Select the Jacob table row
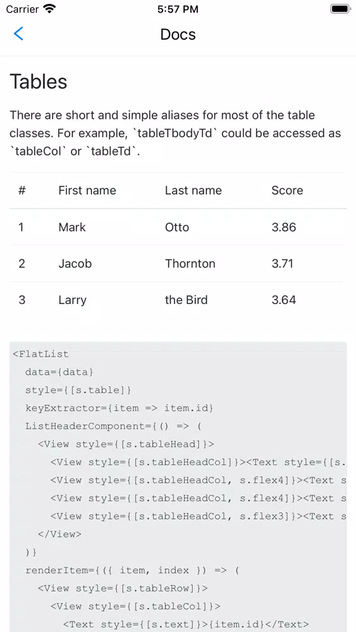 click(x=178, y=263)
